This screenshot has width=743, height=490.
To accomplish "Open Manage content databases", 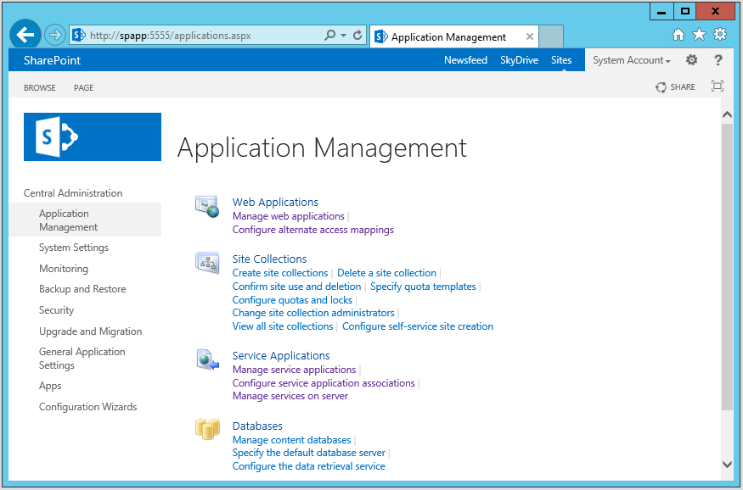I will [291, 440].
